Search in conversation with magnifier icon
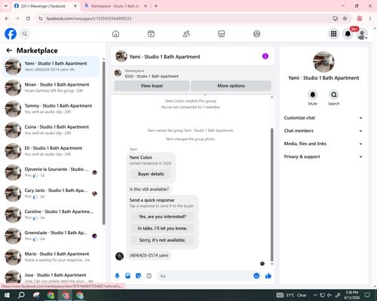The width and height of the screenshot is (377, 301). pyautogui.click(x=334, y=95)
